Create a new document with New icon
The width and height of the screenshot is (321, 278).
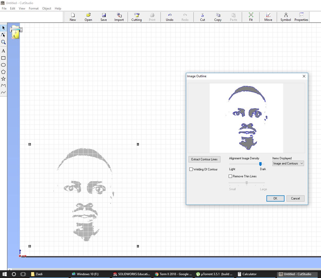(x=73, y=17)
